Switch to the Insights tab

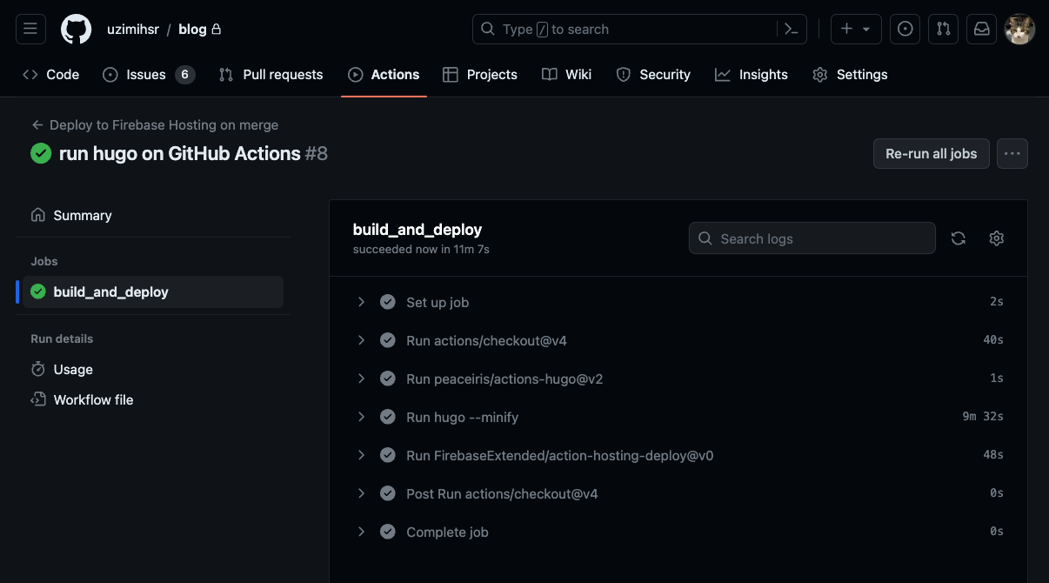pos(752,75)
